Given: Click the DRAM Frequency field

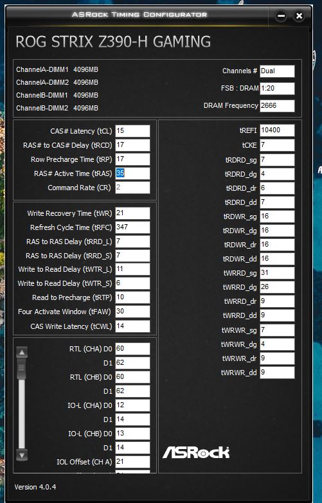Looking at the screenshot, I should pos(277,106).
